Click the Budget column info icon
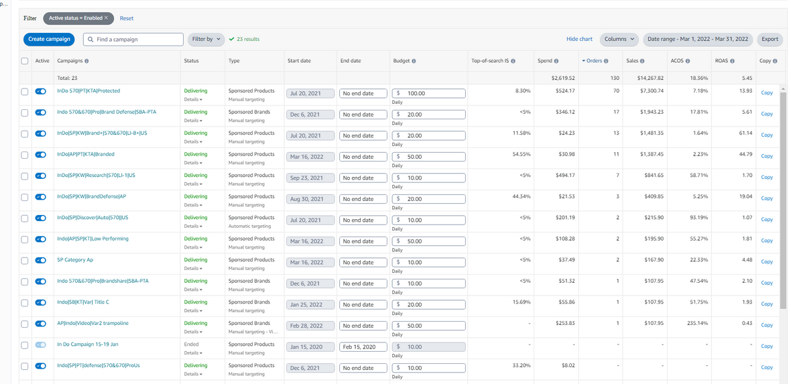Screen dimensions: 791x384 pos(414,61)
